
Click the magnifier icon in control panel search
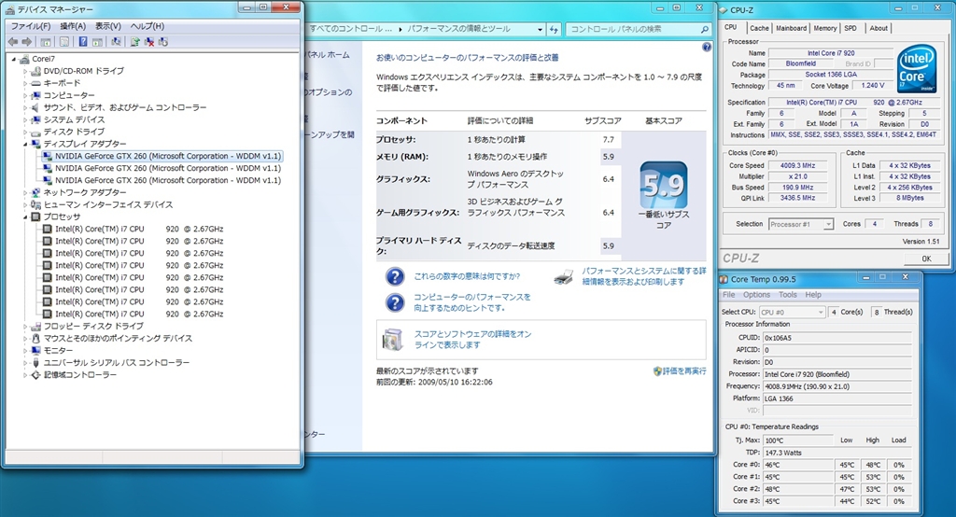[x=704, y=29]
